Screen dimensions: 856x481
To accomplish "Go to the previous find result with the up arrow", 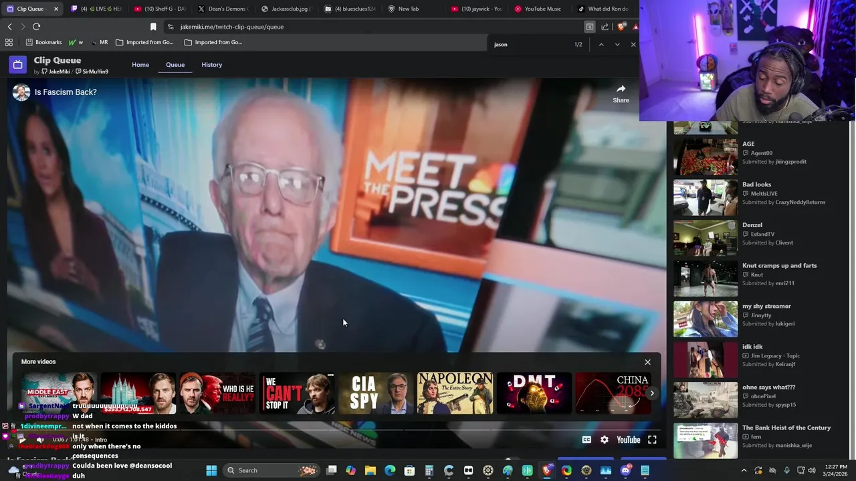I will click(x=601, y=44).
